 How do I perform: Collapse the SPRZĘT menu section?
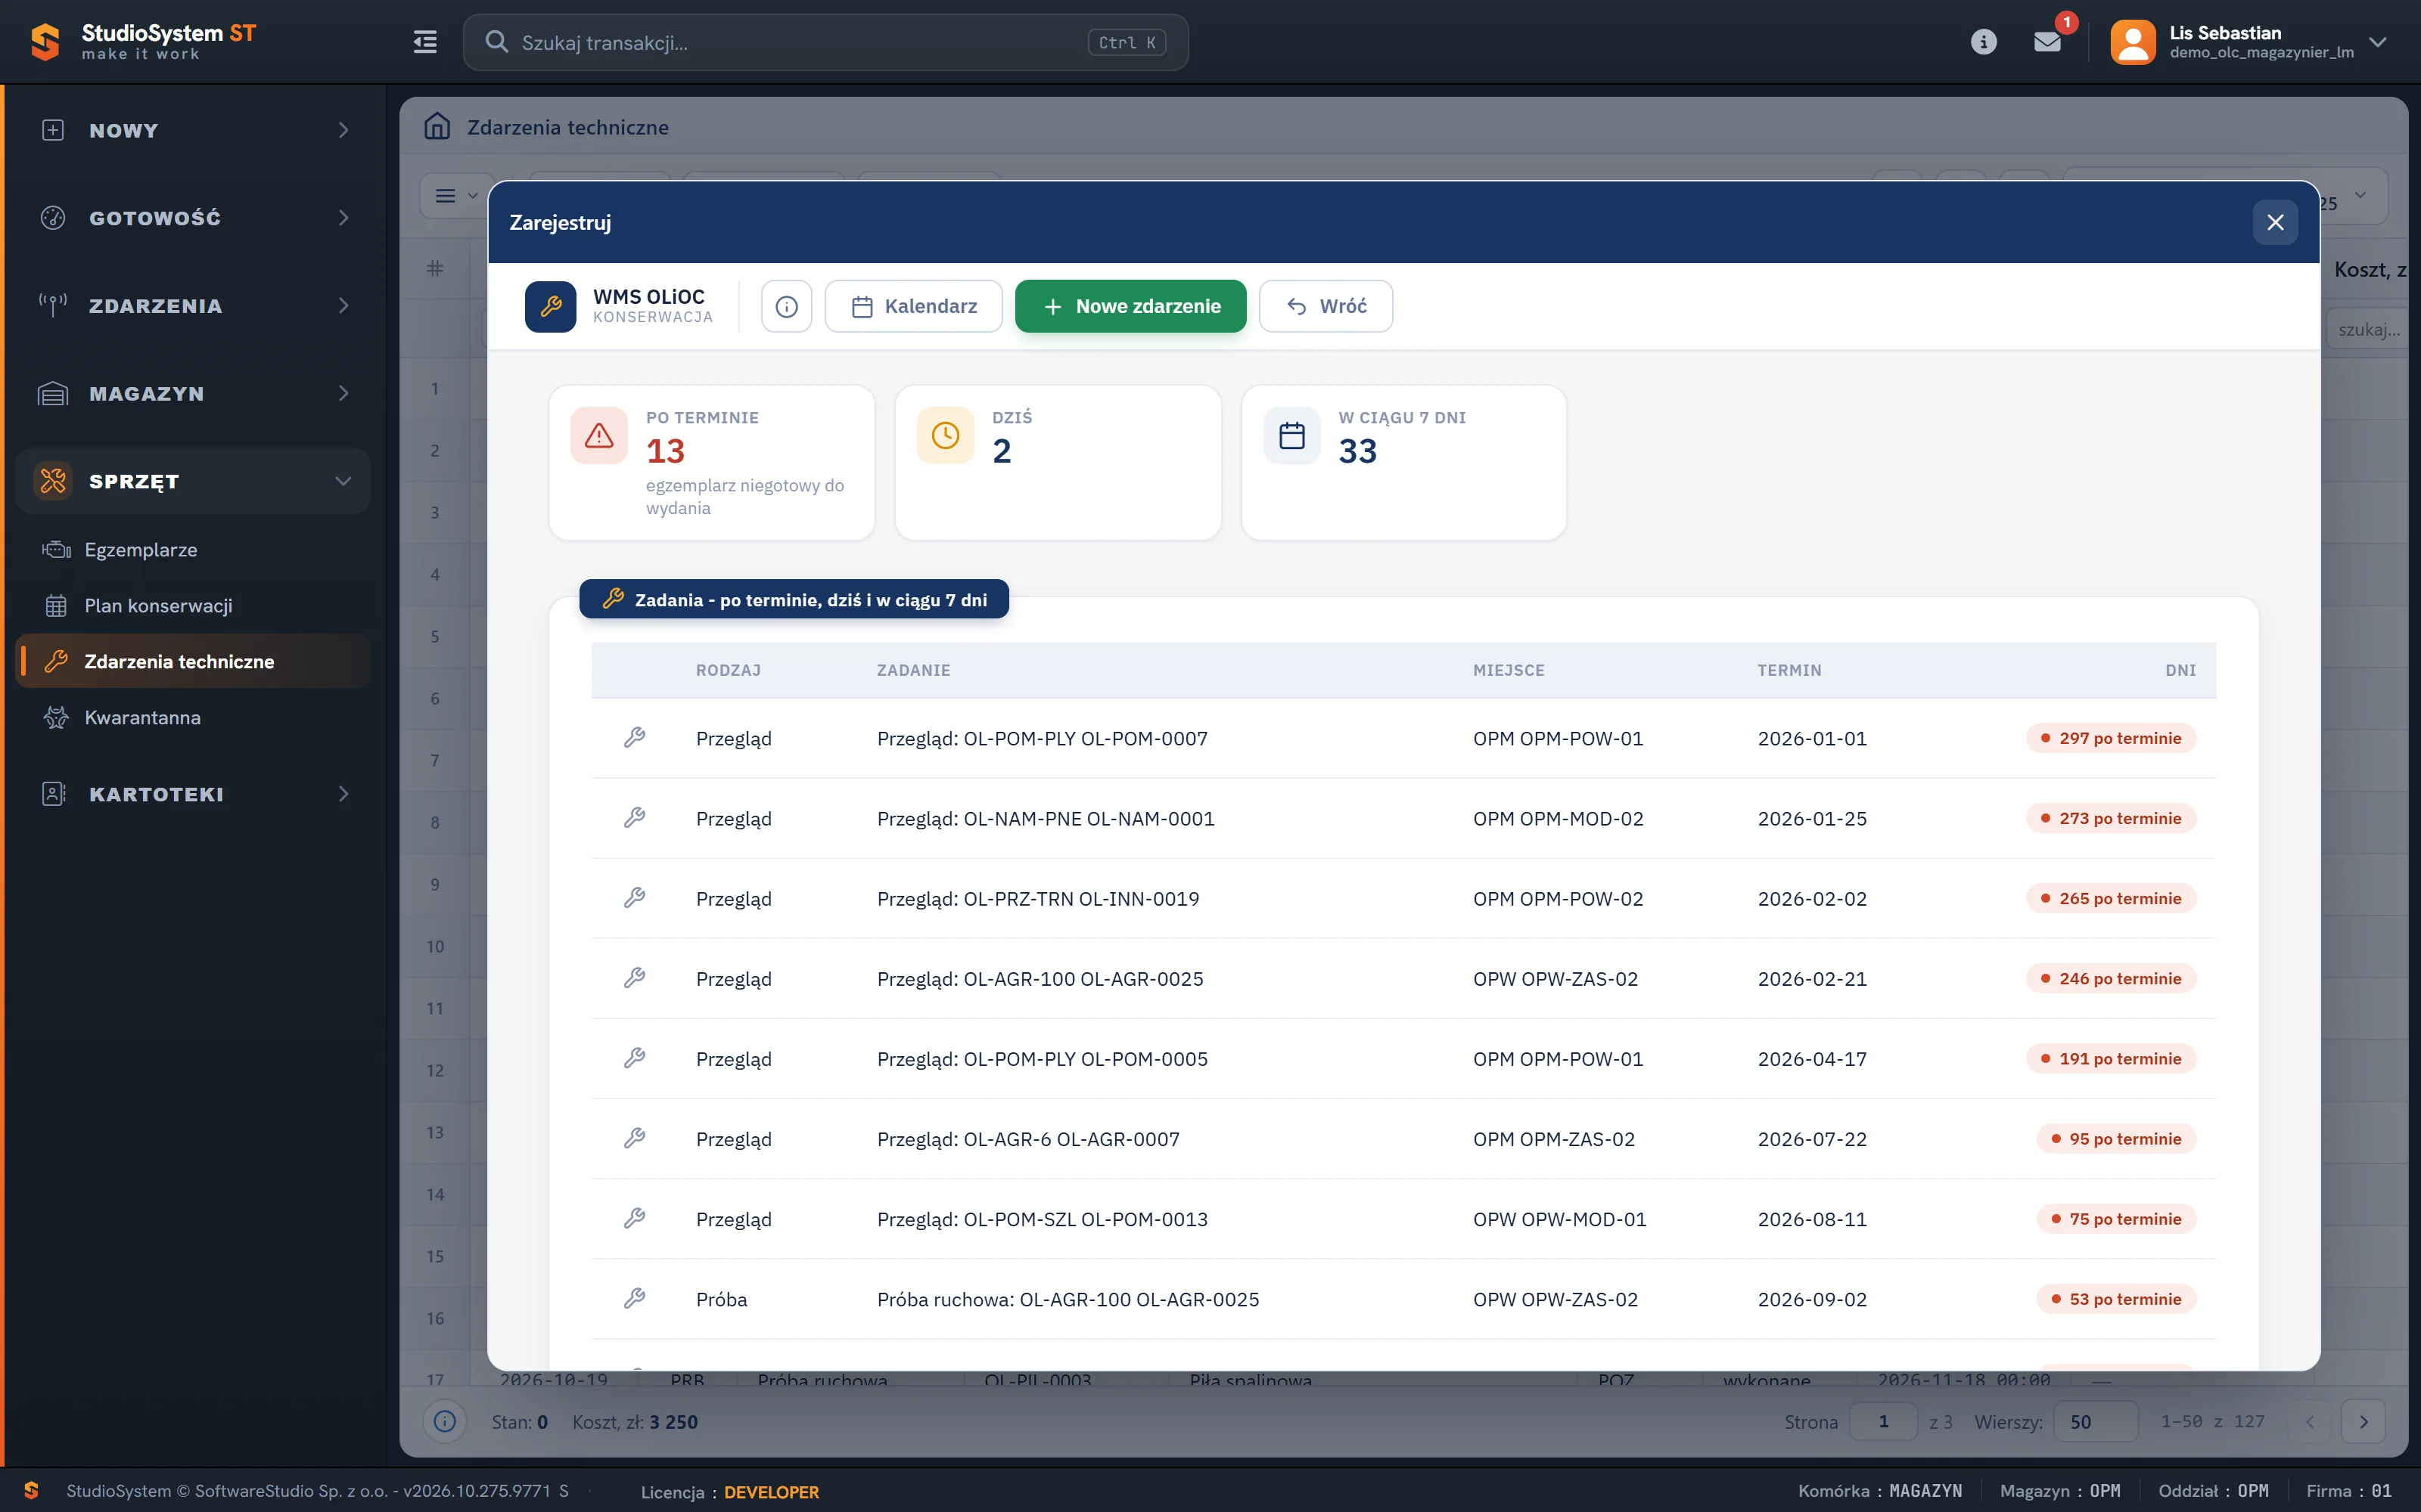pos(193,481)
